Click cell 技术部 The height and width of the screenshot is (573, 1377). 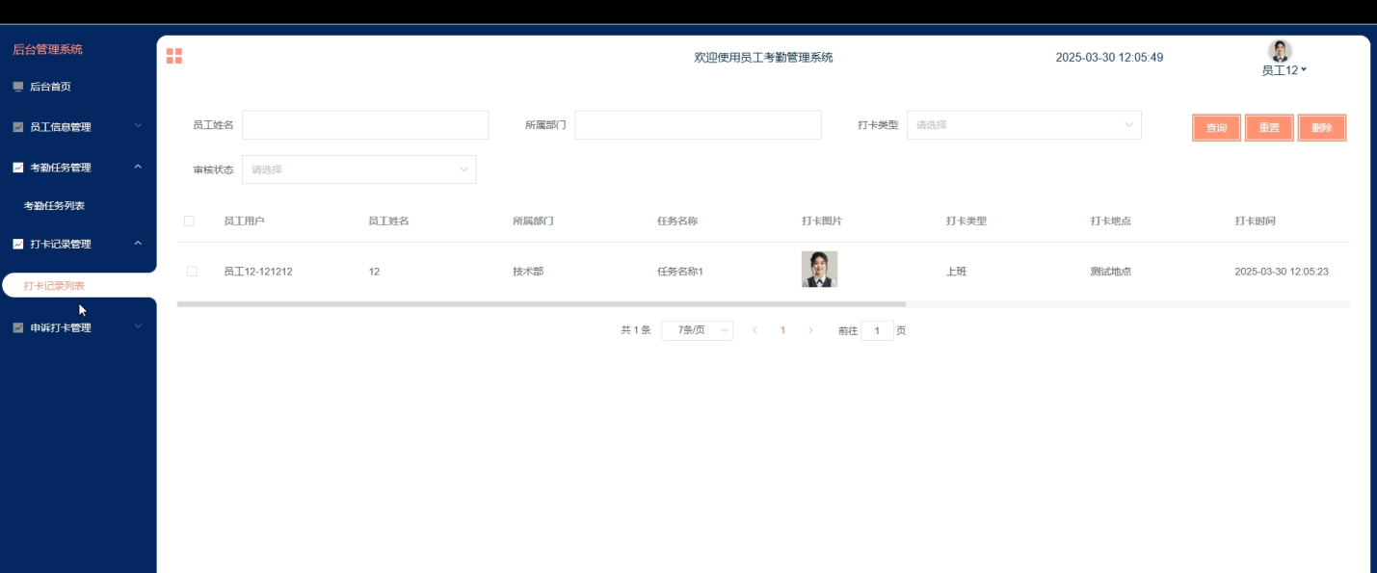(x=528, y=272)
